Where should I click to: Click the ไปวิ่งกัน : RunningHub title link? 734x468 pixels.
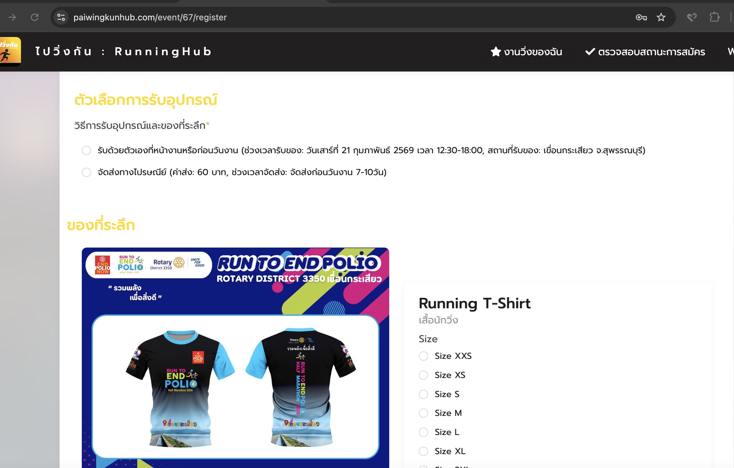pos(123,51)
